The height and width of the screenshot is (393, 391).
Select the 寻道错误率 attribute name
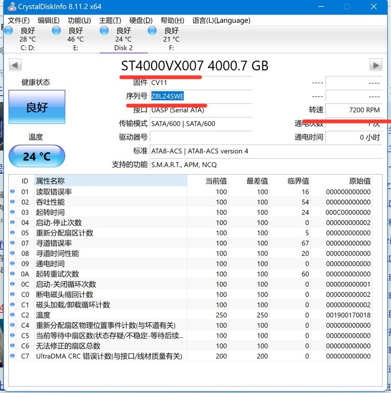[54, 243]
